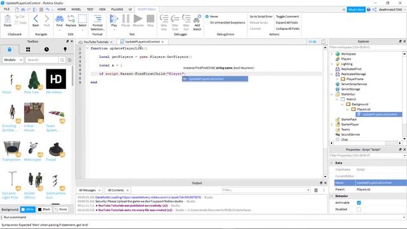
Task: Expand the Workspace tree node
Action: (332, 53)
